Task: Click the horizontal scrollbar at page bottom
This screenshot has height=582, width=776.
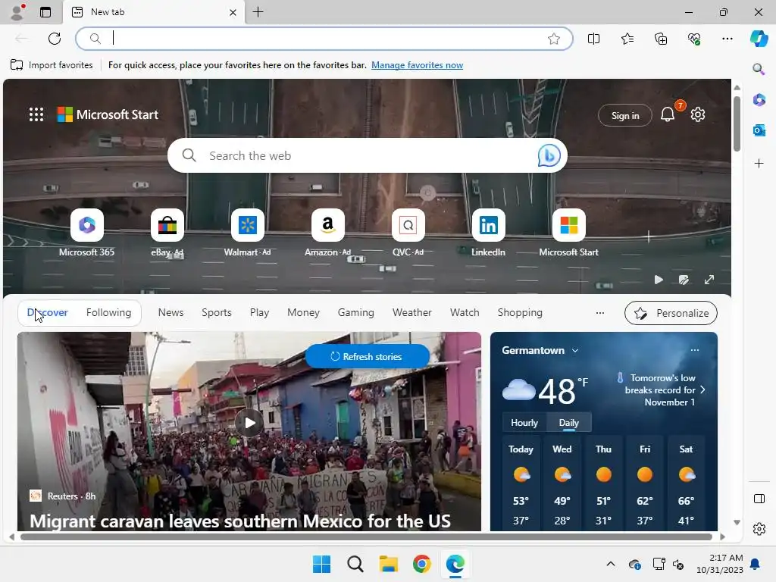Action: click(366, 537)
